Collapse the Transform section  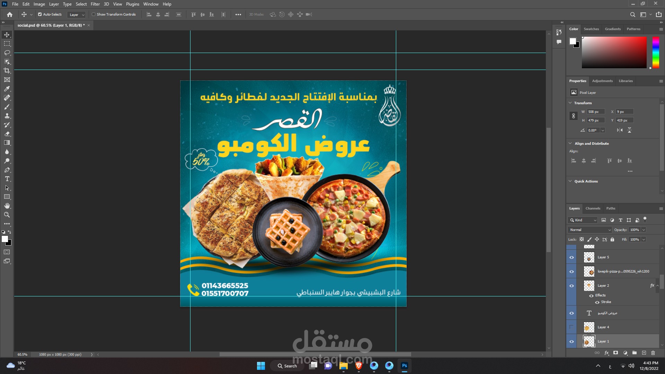point(570,103)
